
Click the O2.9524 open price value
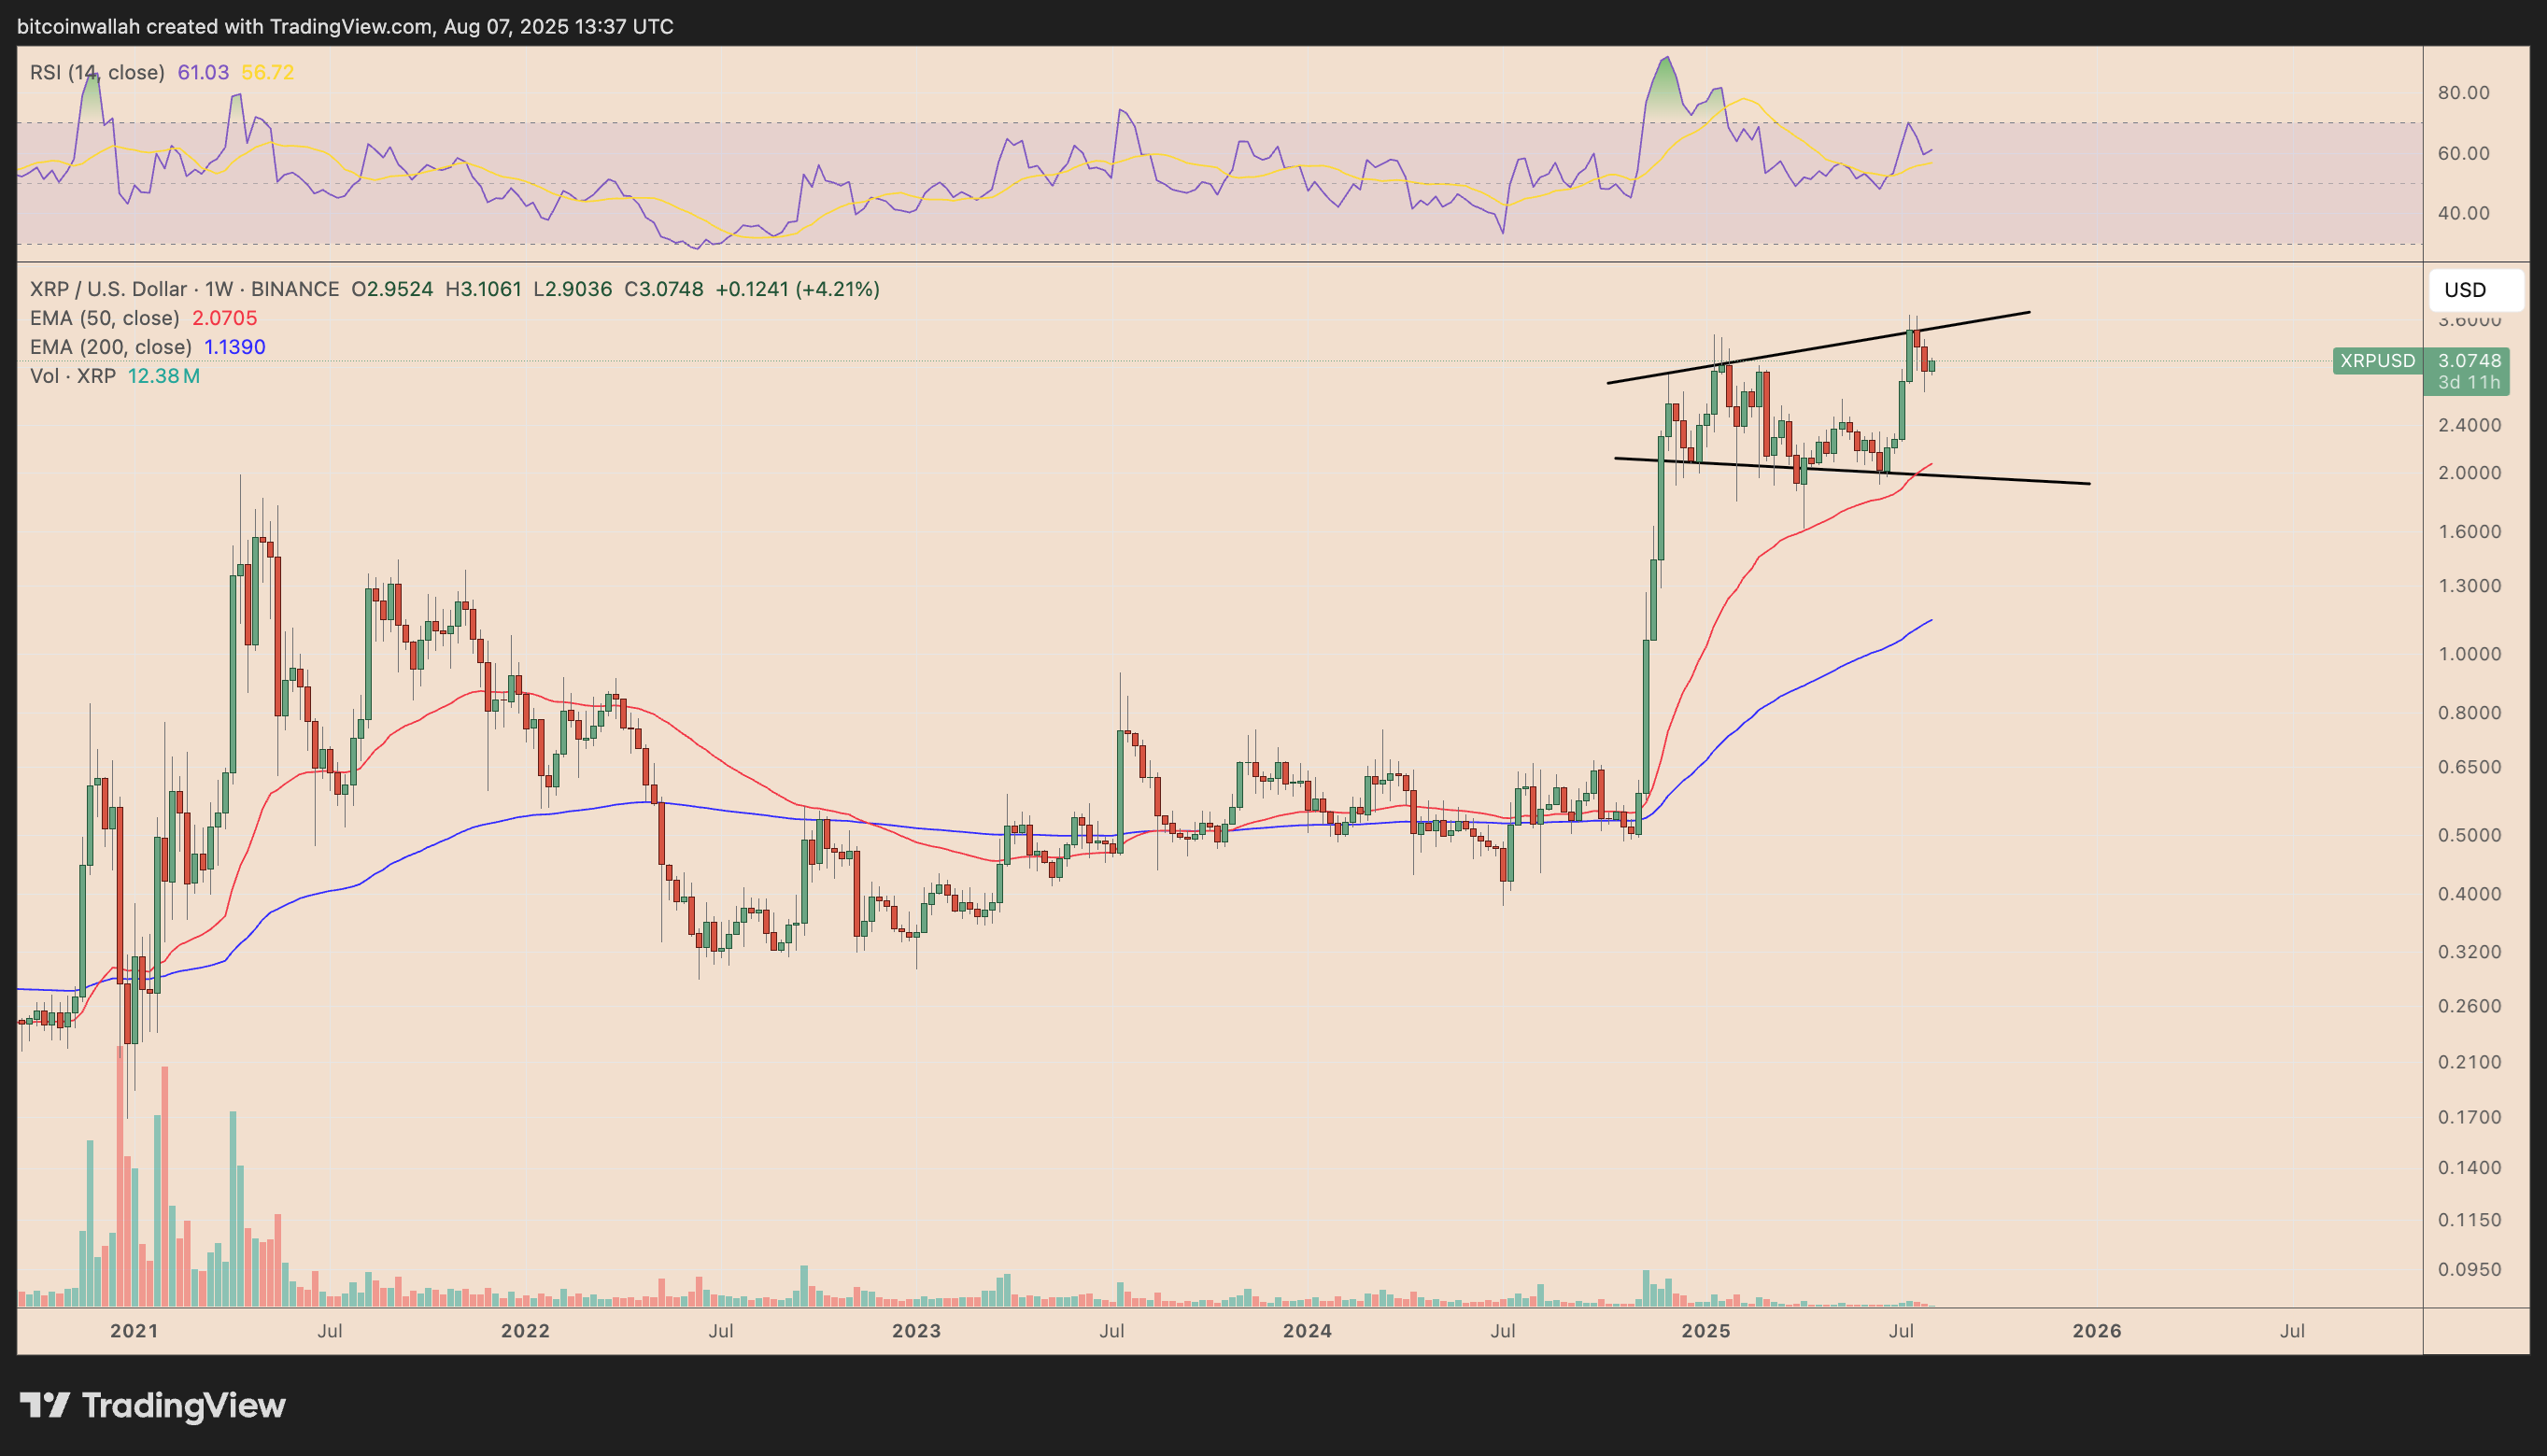click(392, 289)
